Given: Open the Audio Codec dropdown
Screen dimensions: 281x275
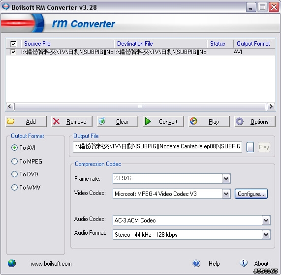Looking at the screenshot, I should point(266,220).
